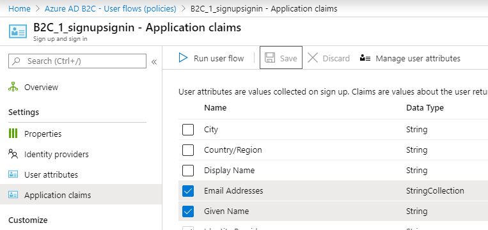Click the User attributes card icon

[x=13, y=174]
